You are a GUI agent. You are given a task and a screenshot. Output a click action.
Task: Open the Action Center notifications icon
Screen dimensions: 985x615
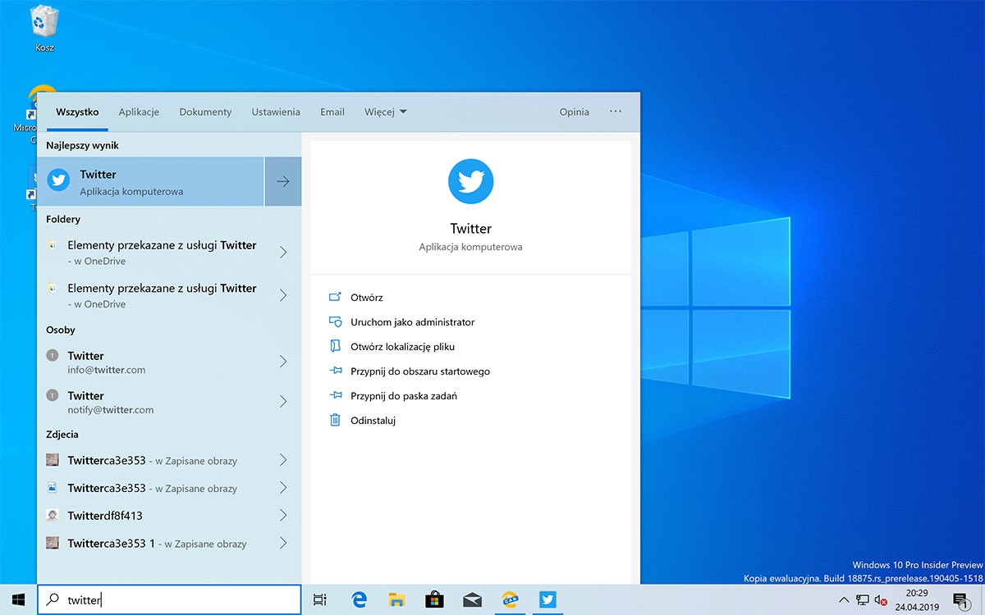960,601
